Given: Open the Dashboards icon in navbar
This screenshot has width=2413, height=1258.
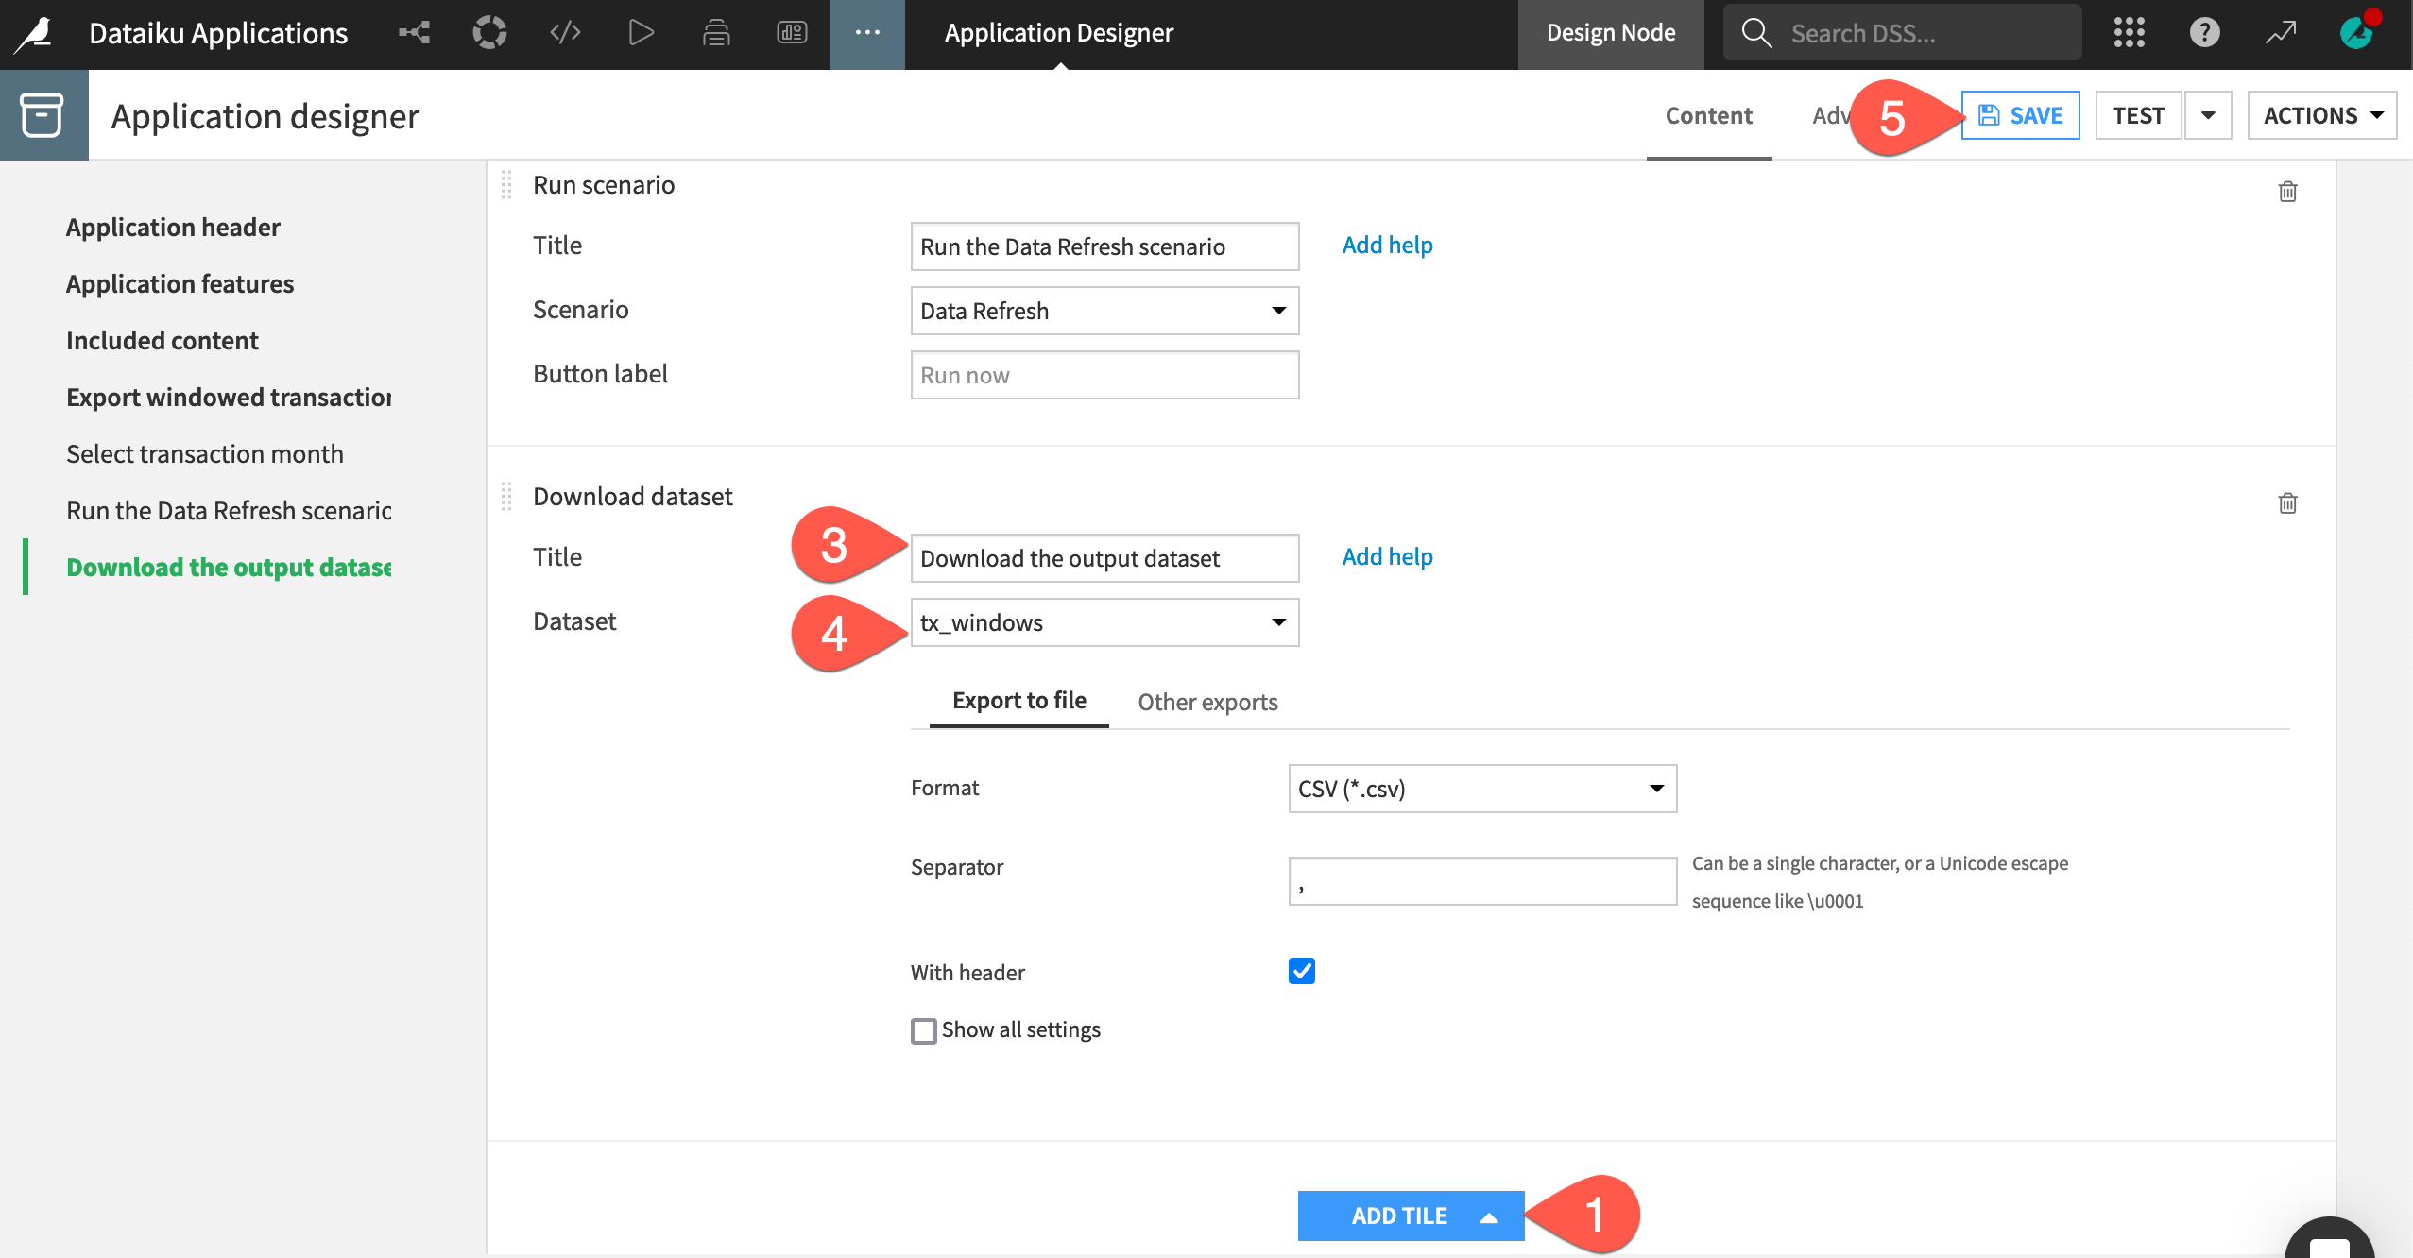Looking at the screenshot, I should tap(792, 33).
